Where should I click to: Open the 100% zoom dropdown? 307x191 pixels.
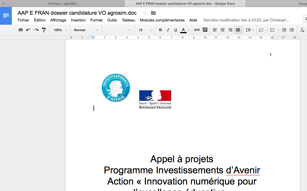(x=60, y=30)
